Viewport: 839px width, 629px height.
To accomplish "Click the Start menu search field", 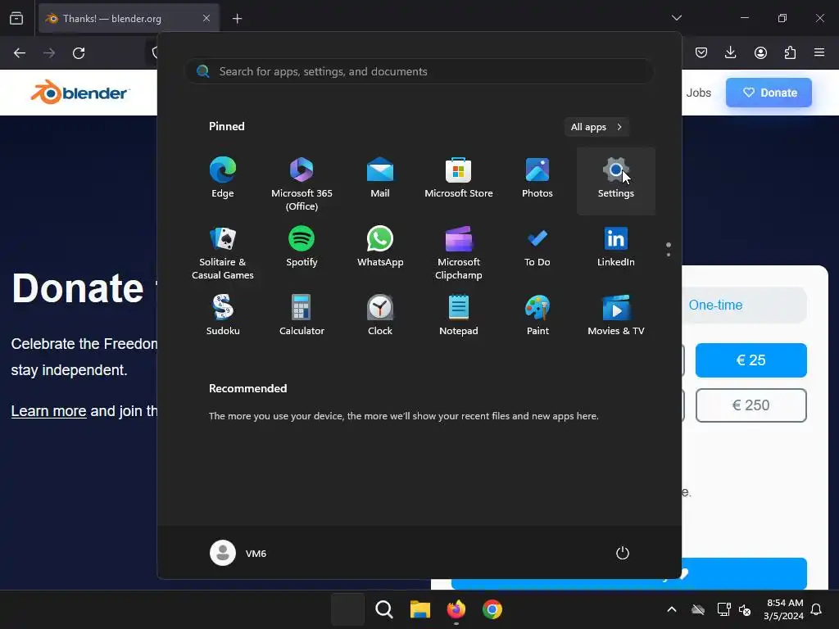I will click(419, 71).
